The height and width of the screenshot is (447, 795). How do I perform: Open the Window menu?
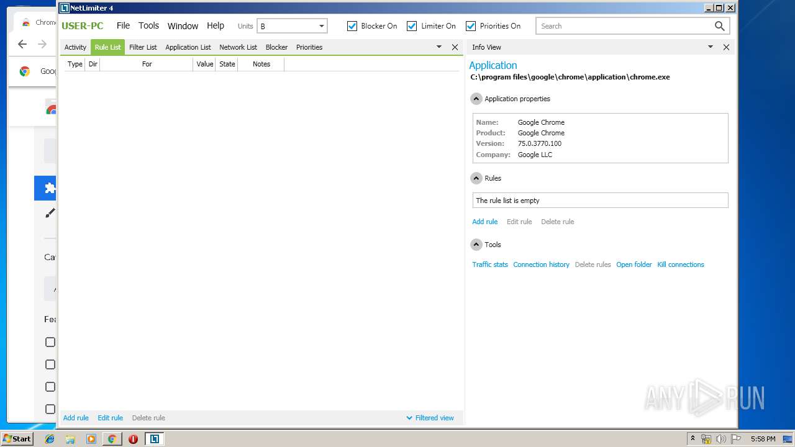click(x=183, y=25)
